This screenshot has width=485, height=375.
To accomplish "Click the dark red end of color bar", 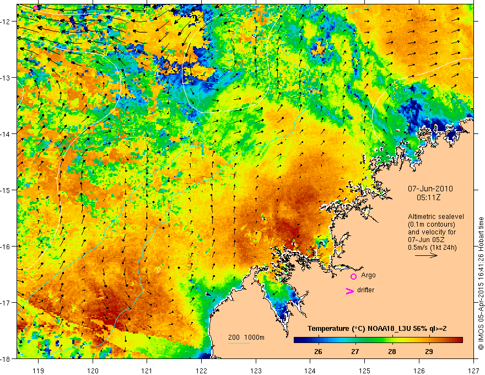I will click(x=459, y=340).
